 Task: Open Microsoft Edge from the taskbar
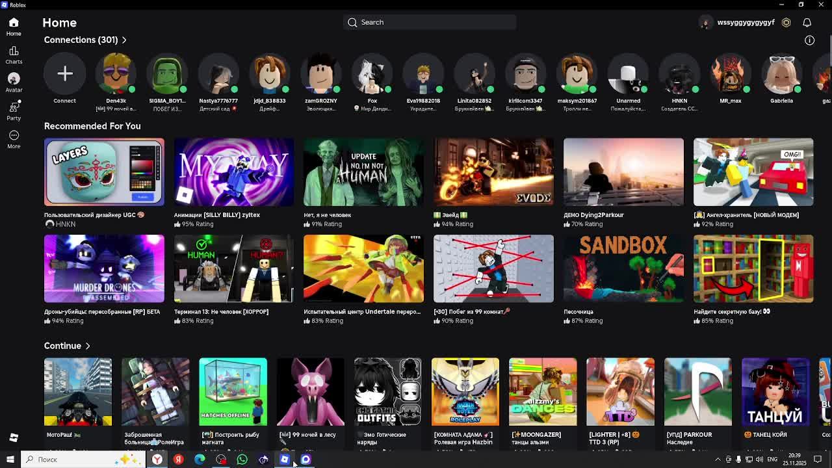pos(200,460)
